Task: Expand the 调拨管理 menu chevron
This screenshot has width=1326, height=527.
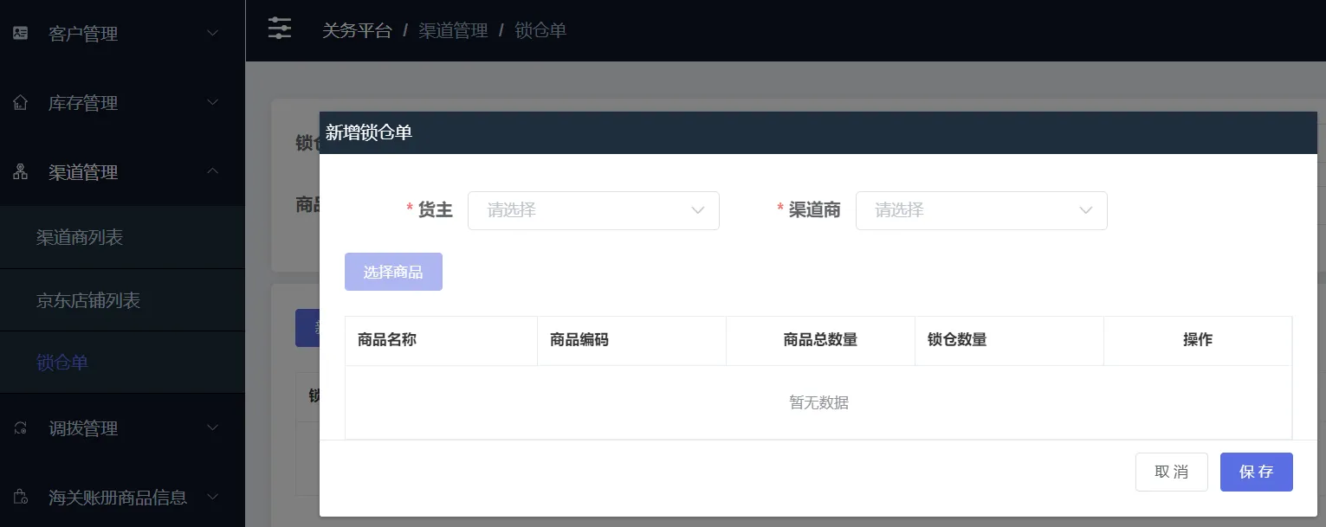Action: coord(213,427)
